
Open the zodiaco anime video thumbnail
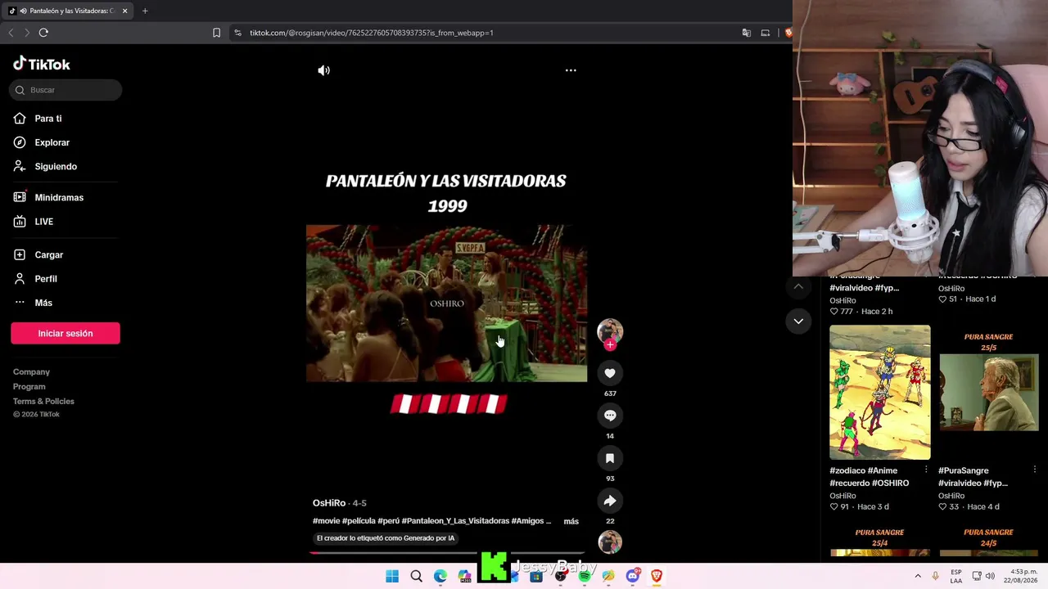point(879,393)
